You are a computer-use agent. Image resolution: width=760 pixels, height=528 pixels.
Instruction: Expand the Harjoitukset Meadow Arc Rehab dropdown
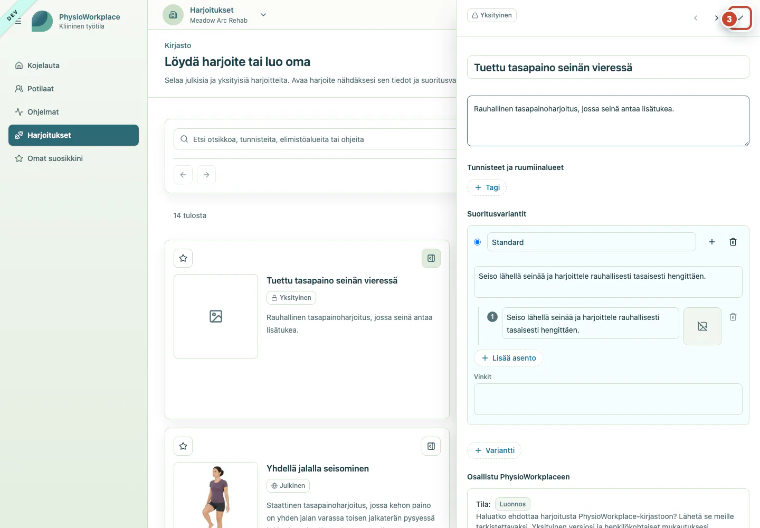tap(263, 15)
